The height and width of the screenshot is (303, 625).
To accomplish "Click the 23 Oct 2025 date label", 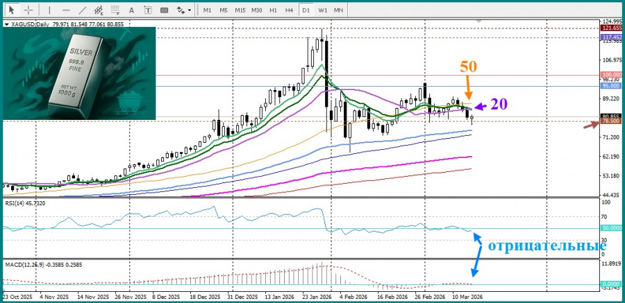I will point(17,297).
